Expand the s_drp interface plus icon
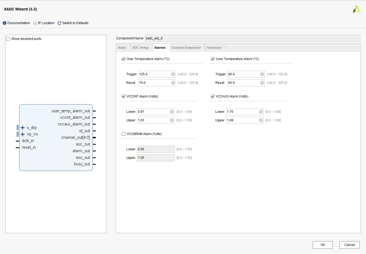Image resolution: width=366 pixels, height=254 pixels. [x=22, y=128]
